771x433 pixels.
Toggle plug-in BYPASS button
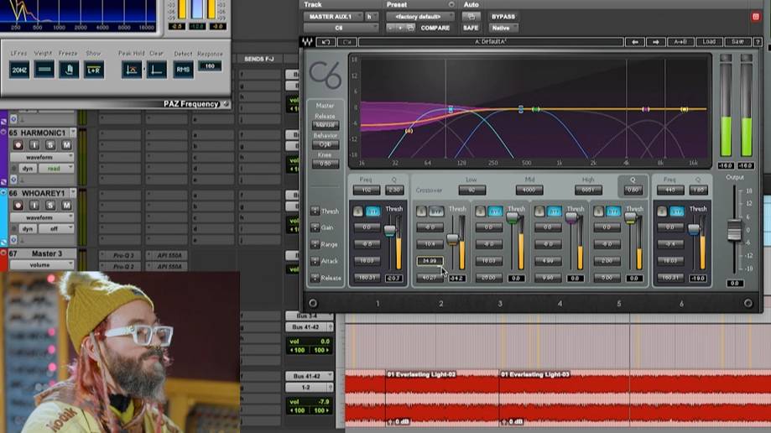[x=503, y=16]
